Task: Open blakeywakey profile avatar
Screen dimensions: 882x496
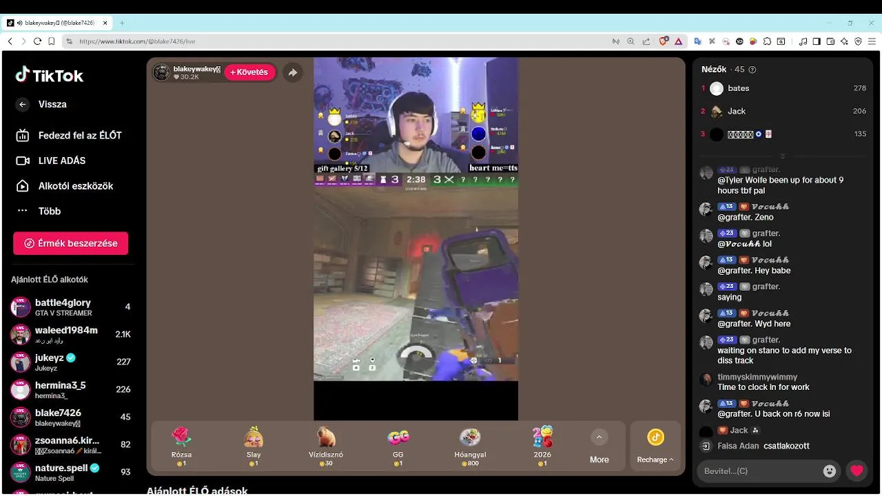Action: (x=161, y=72)
